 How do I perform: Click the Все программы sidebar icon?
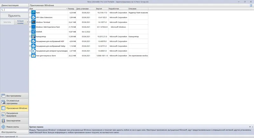(3, 96)
